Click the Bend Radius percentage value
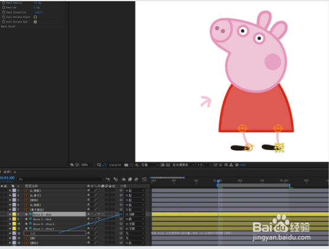The image size is (329, 249). click(x=37, y=3)
